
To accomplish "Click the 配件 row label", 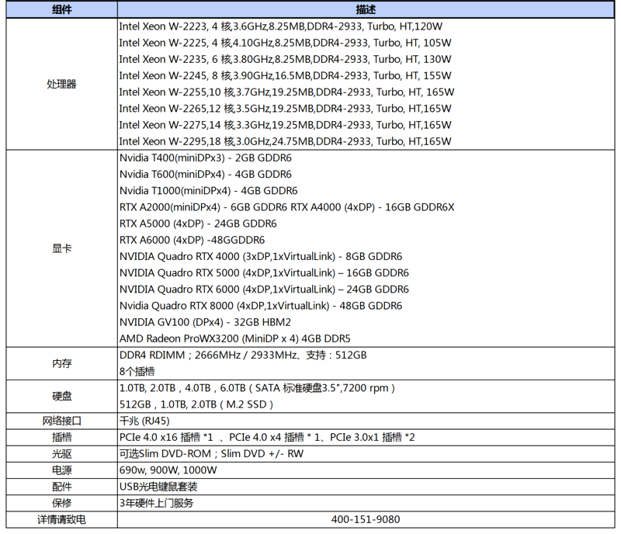I will (x=62, y=487).
